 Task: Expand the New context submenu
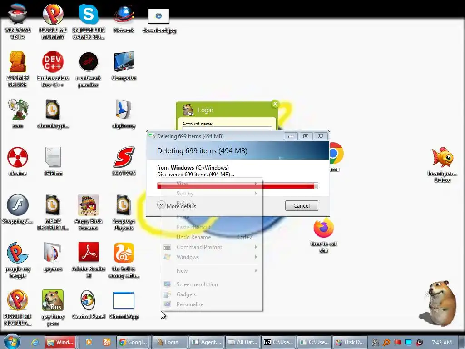click(x=212, y=271)
